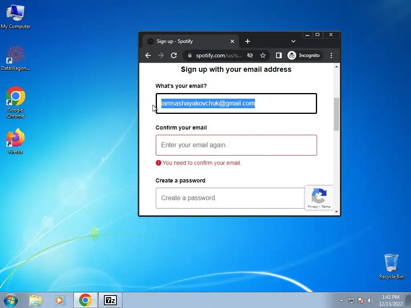Close the Sign up - Spotify tab
The width and height of the screenshot is (411, 308).
(x=232, y=41)
